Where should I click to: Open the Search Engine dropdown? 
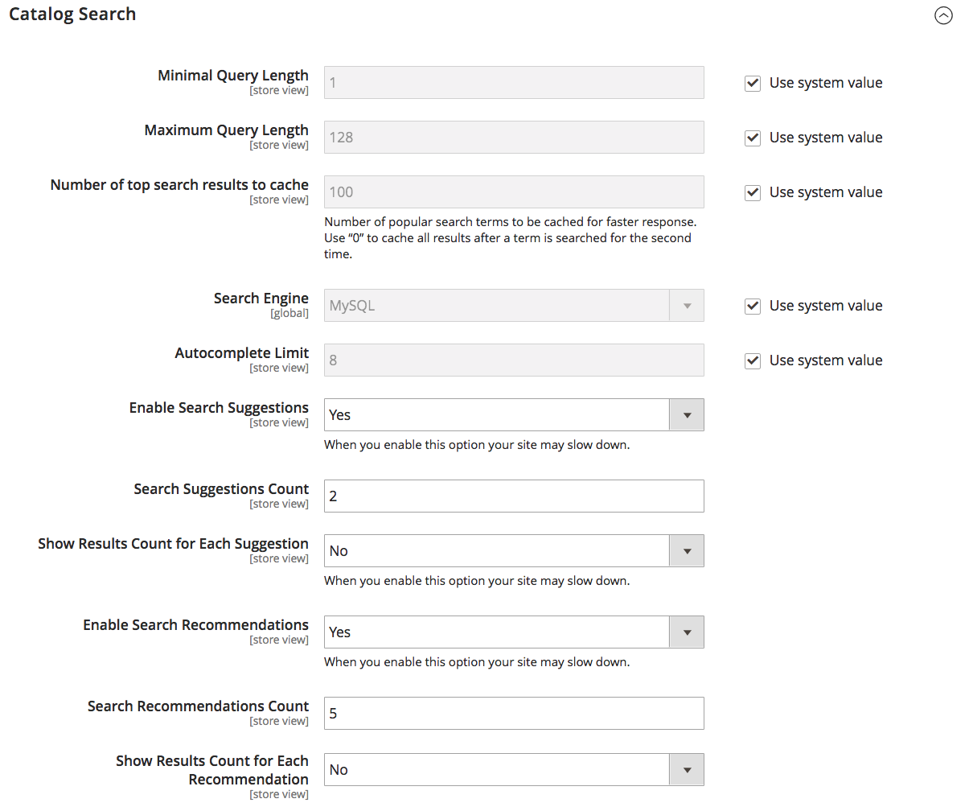686,305
